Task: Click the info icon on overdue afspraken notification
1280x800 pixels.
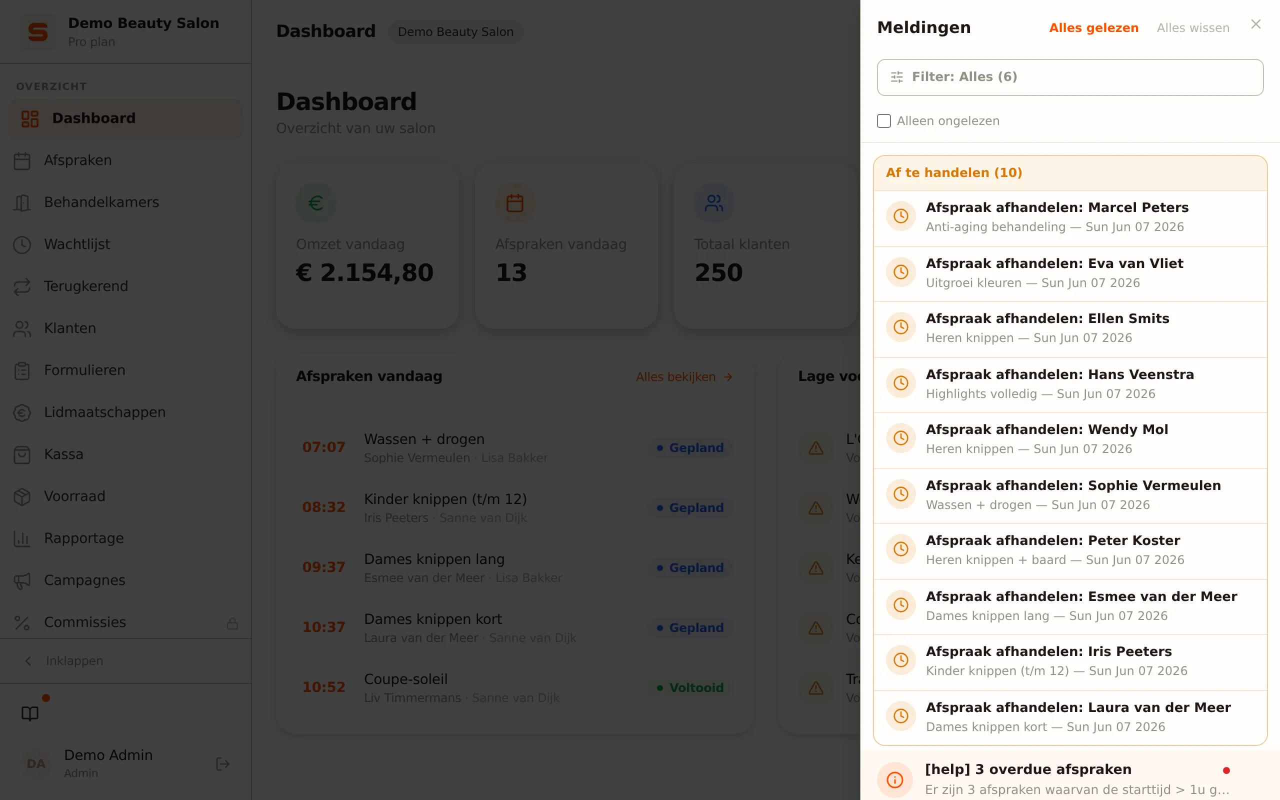Action: point(895,779)
